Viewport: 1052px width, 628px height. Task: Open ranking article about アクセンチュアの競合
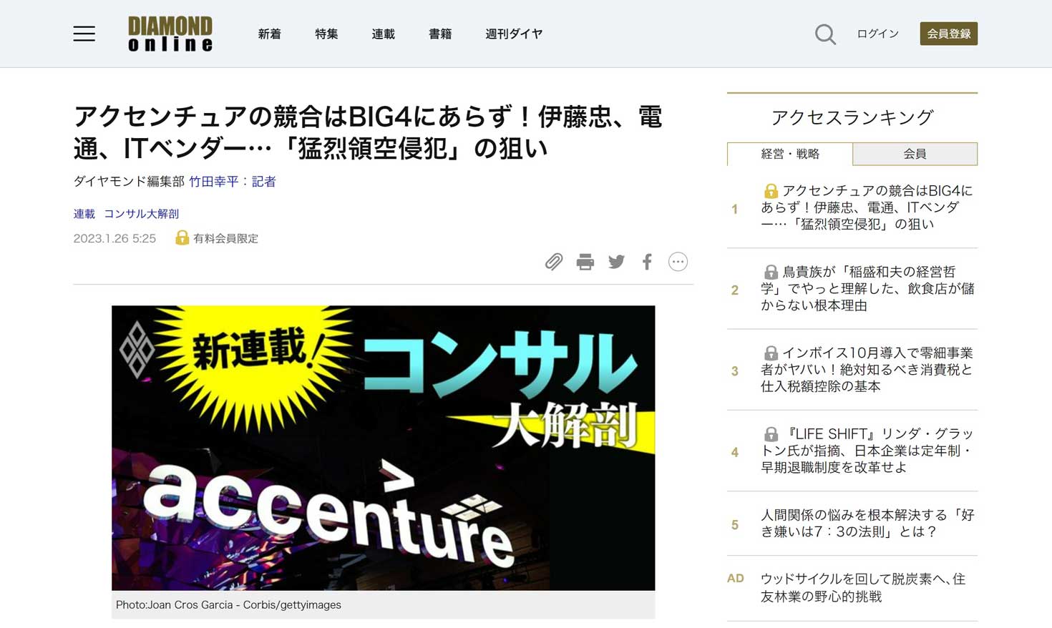(867, 207)
